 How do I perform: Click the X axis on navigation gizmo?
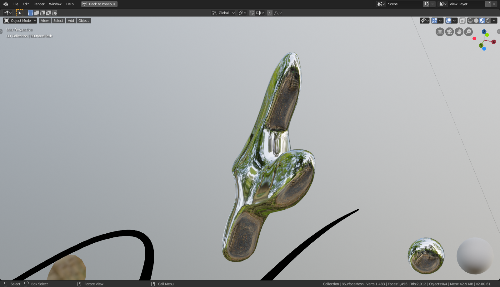(x=494, y=42)
